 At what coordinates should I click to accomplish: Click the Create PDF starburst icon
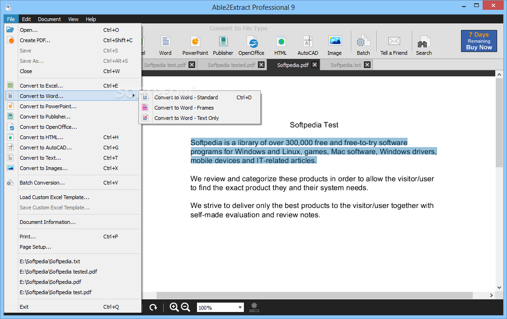tap(11, 40)
